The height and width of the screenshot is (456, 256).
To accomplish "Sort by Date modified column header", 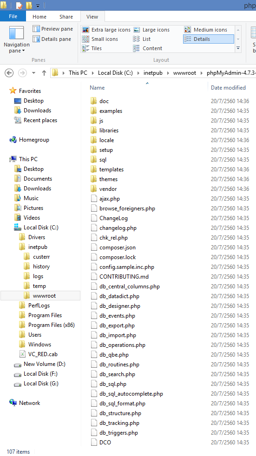I will pos(228,88).
